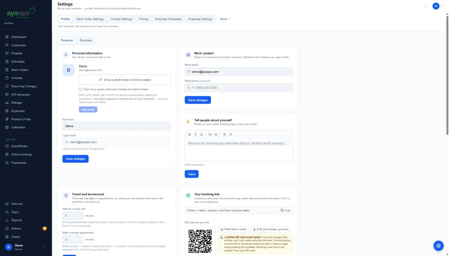Download the QR code as SVG

[x=270, y=229]
